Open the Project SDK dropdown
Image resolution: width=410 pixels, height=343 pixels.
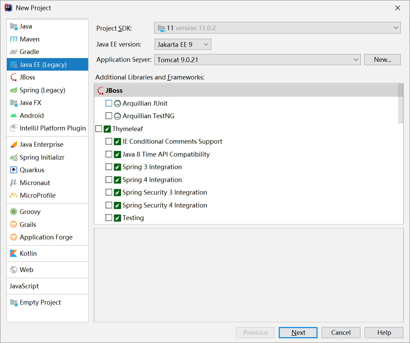coord(277,28)
